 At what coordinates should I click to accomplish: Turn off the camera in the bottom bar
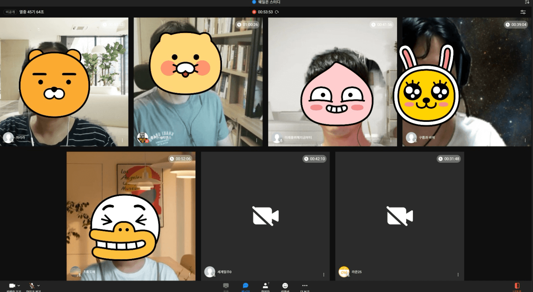(x=12, y=286)
